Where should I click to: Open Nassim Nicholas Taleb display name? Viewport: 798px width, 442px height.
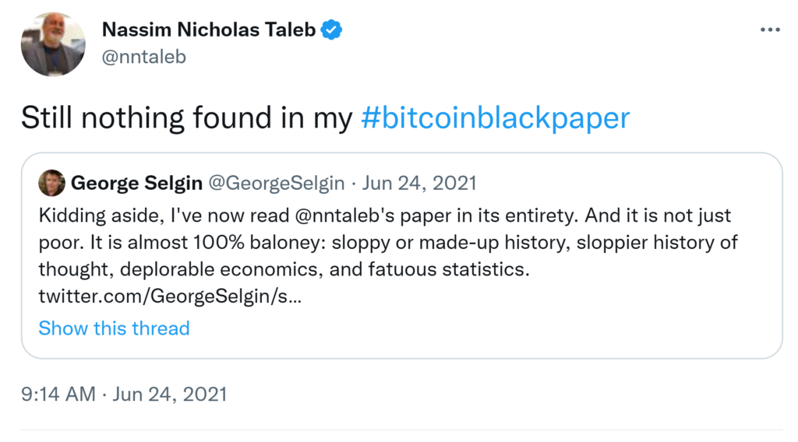coord(209,30)
